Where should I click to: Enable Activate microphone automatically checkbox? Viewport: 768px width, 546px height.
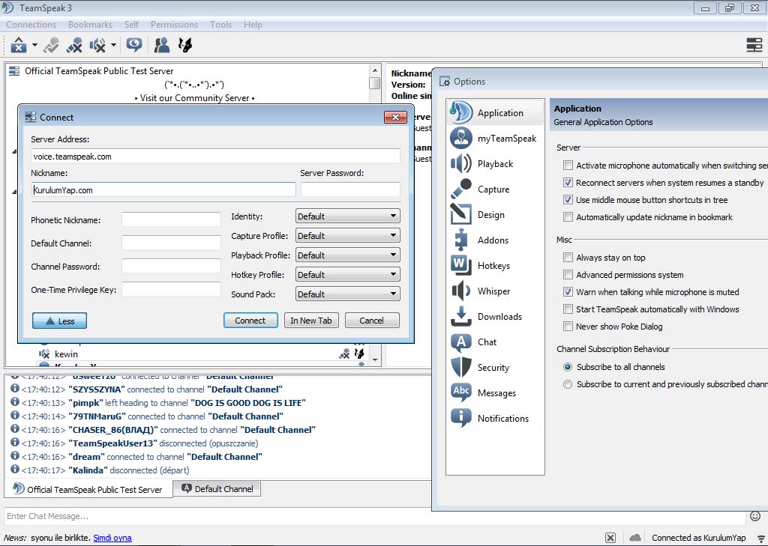pyautogui.click(x=568, y=166)
